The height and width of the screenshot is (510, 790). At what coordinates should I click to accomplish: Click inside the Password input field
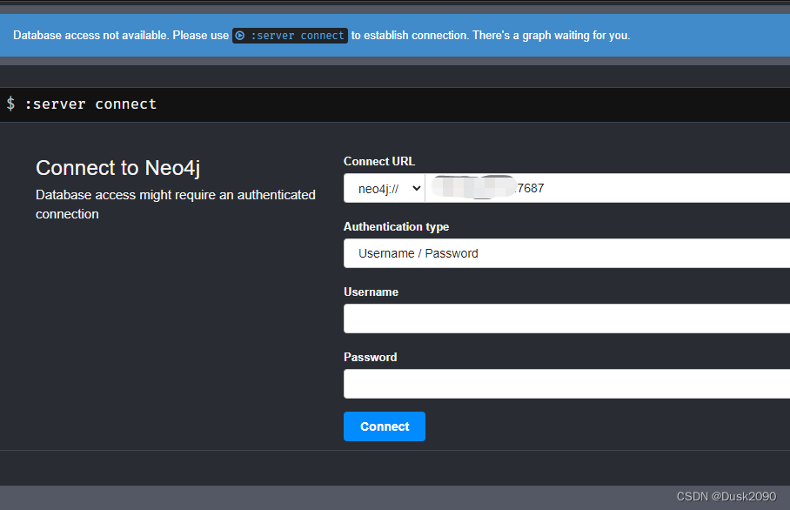pos(566,383)
